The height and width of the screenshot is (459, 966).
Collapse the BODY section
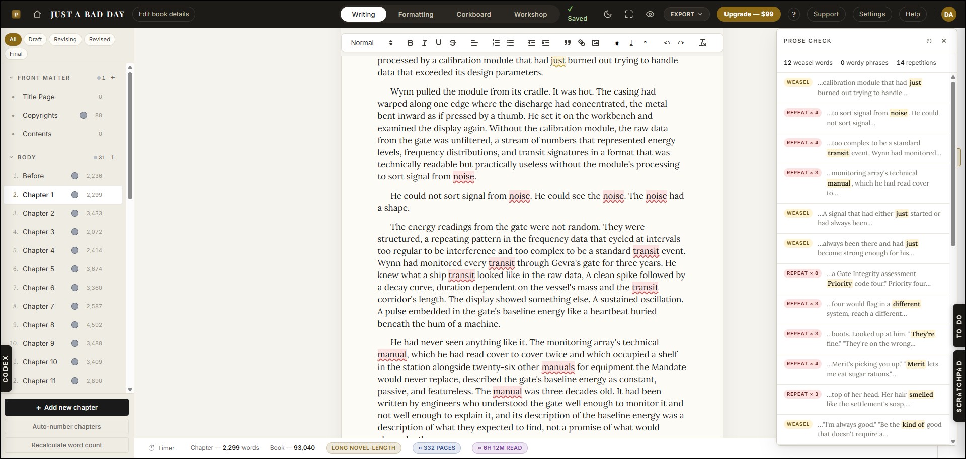pyautogui.click(x=11, y=157)
